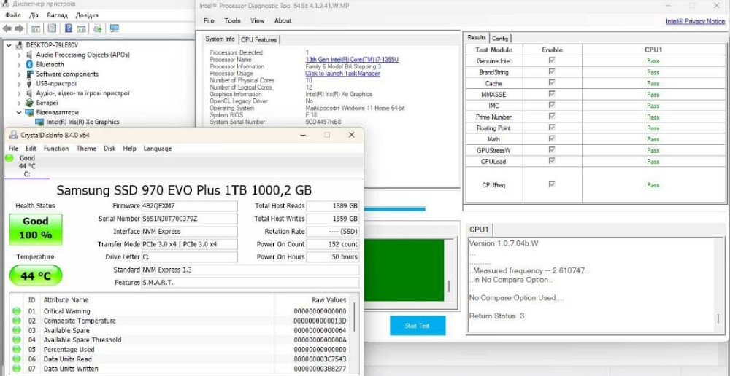Collapse the DESKTOP-79LE80V root node arrow
This screenshot has width=730, height=376.
click(x=9, y=45)
